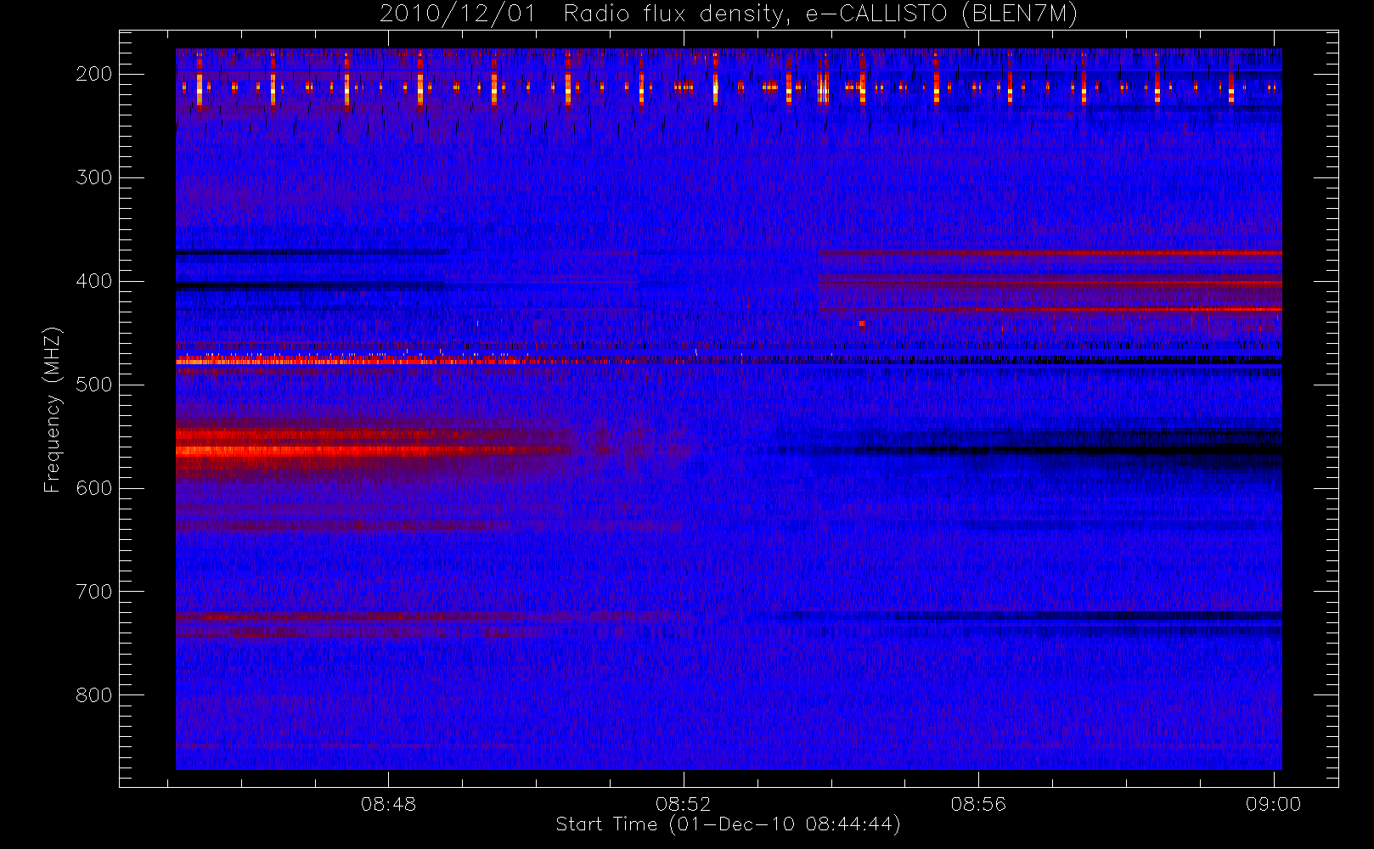Click the 500 frequency tick label
The image size is (1374, 849).
click(x=94, y=385)
